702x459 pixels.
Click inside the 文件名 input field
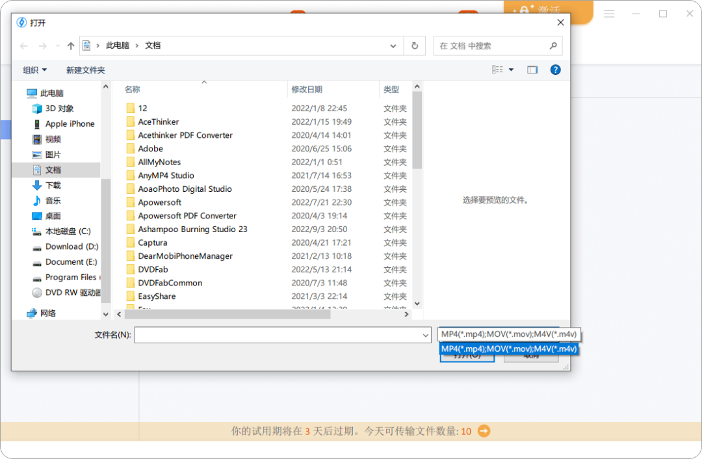click(x=279, y=334)
